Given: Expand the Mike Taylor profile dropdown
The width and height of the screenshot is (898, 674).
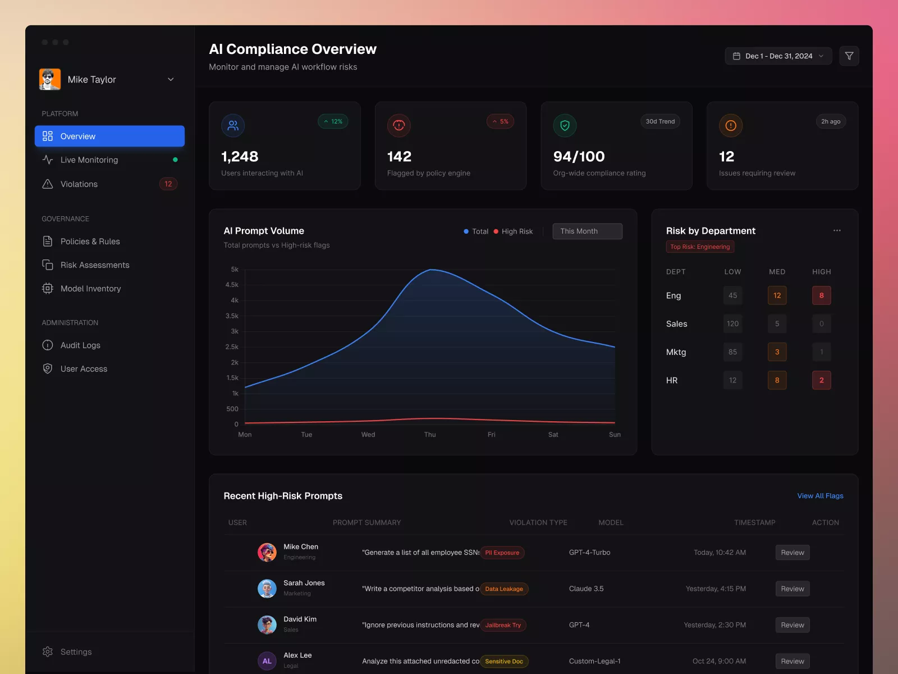Looking at the screenshot, I should click(171, 79).
